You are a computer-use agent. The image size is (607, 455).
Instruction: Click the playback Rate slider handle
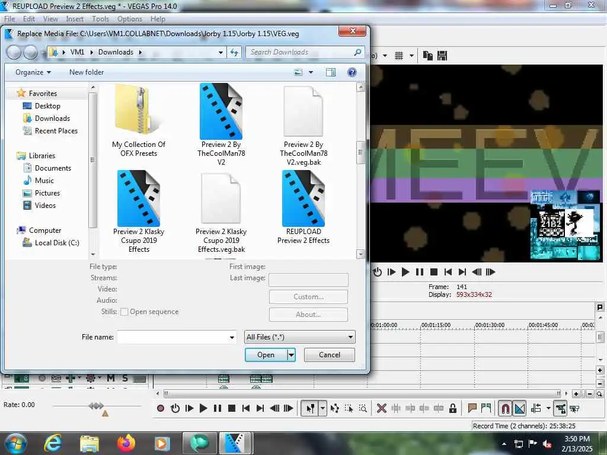96,406
